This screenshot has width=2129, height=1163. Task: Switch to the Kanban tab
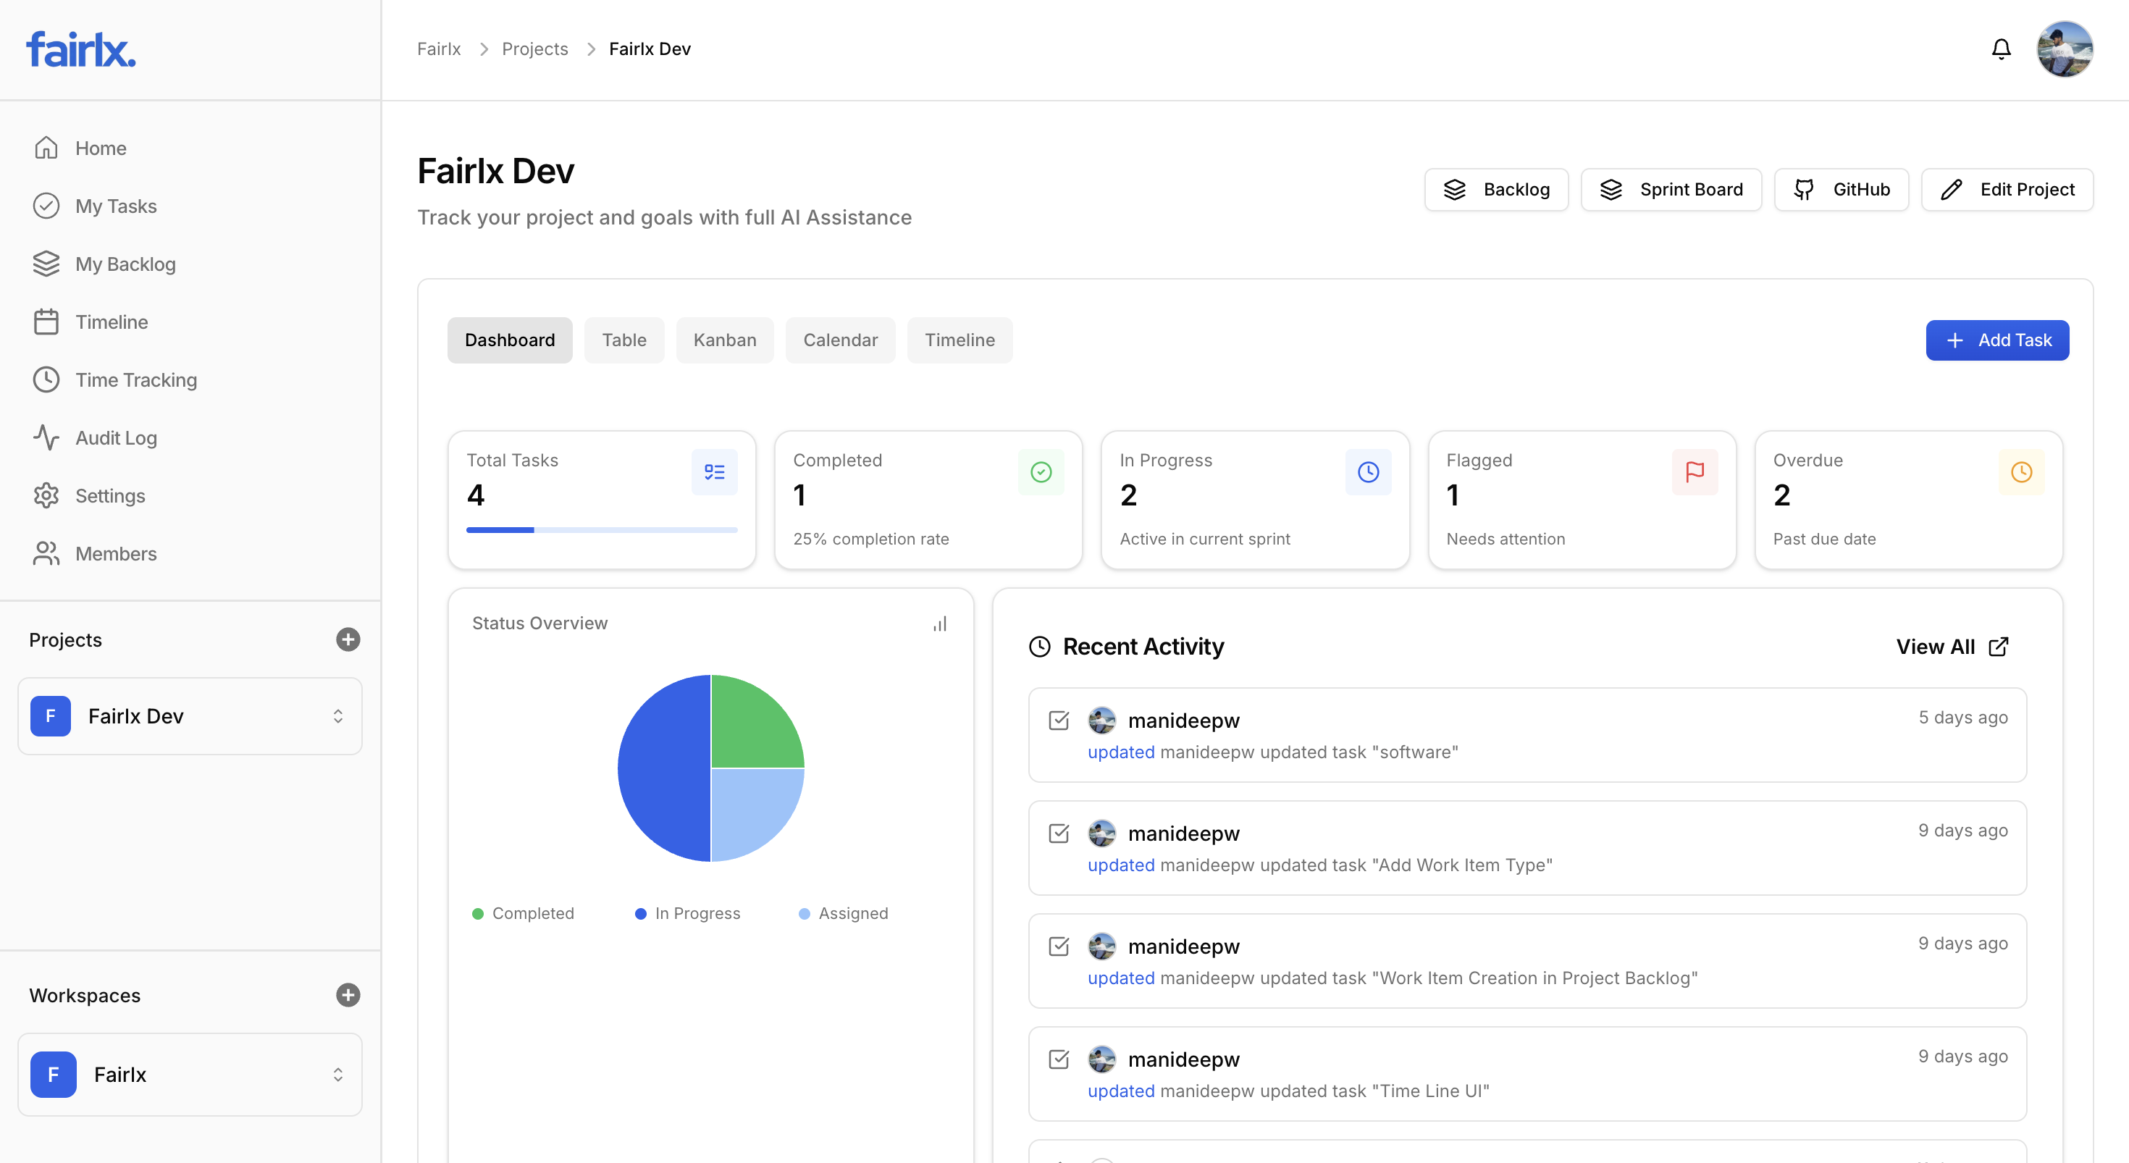[x=725, y=340]
